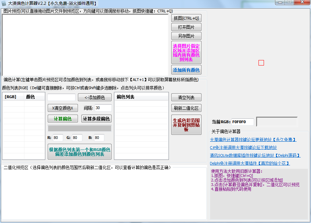
Task: Click the G value field
Action: [x=77, y=138]
